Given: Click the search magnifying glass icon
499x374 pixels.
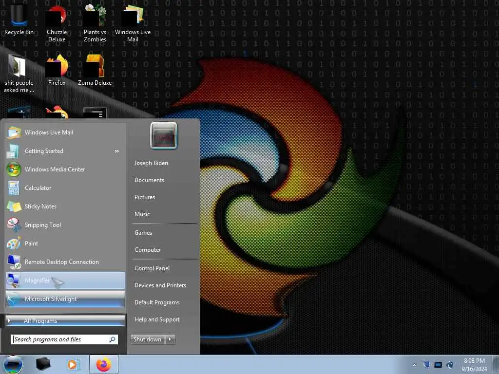Looking at the screenshot, I should tap(113, 339).
